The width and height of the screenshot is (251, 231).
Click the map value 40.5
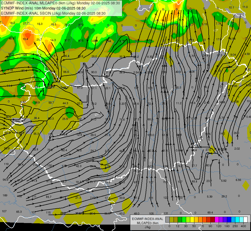pos(81,41)
